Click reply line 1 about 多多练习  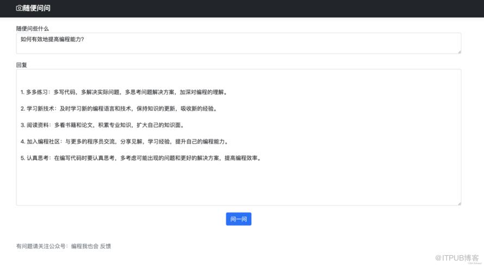(123, 92)
